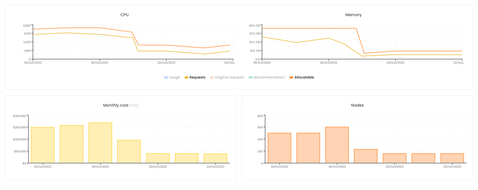
Task: Click the pink Original requests legend dot
Action: 212,77
